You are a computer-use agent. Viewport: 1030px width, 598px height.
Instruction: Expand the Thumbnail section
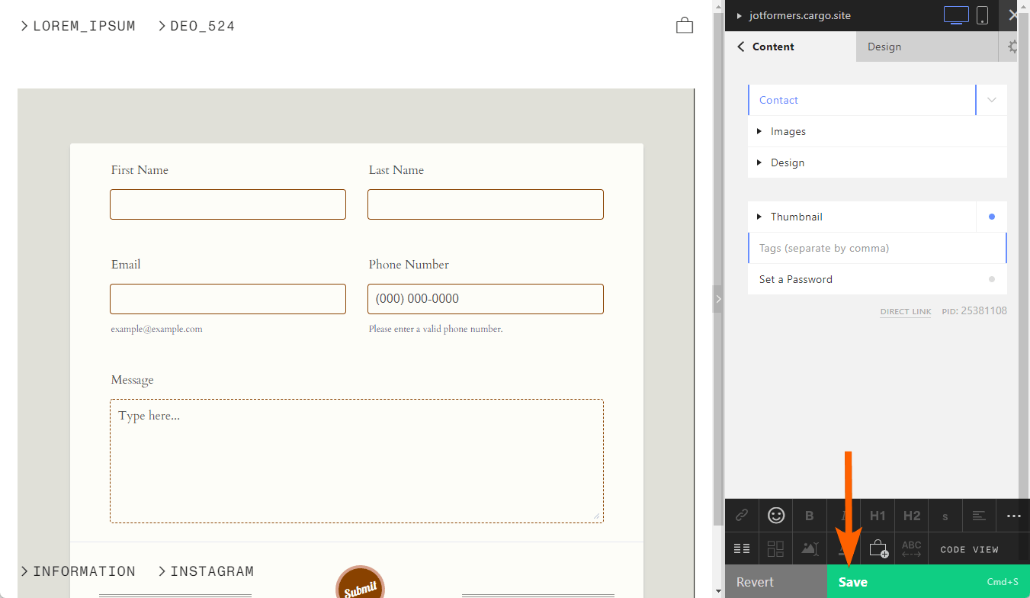point(796,217)
